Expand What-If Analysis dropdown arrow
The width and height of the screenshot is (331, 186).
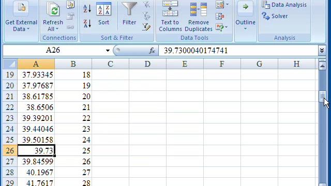tap(227, 27)
